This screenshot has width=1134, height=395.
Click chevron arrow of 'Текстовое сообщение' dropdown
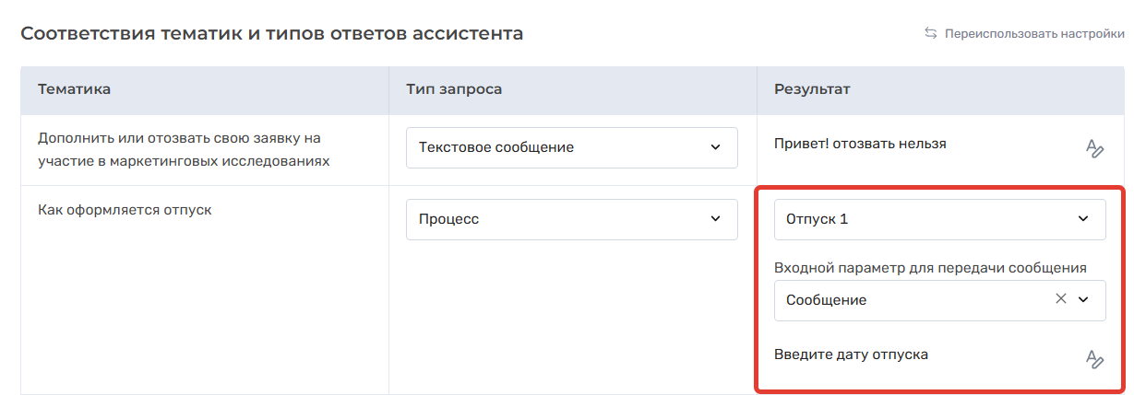click(715, 147)
